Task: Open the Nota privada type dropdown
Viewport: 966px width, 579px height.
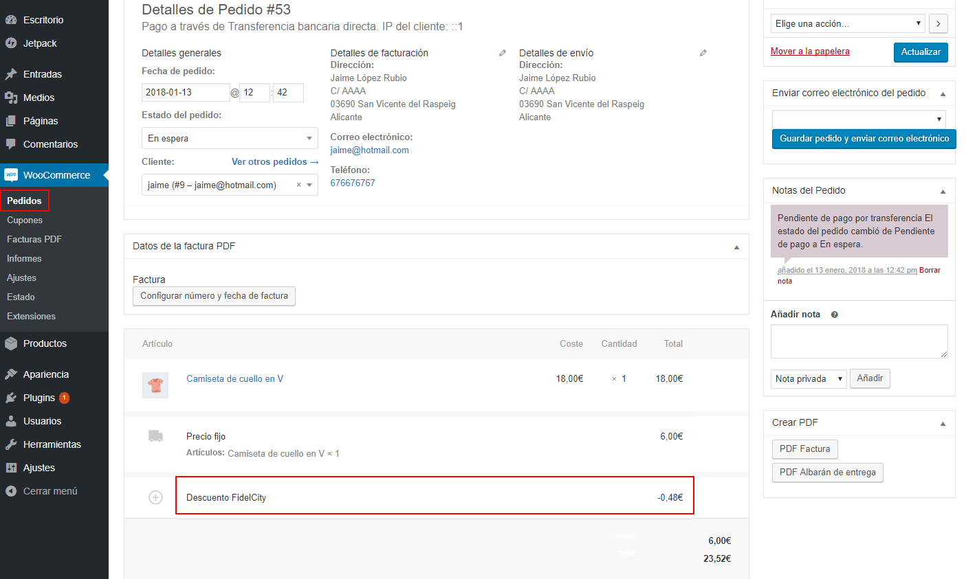Action: 809,378
